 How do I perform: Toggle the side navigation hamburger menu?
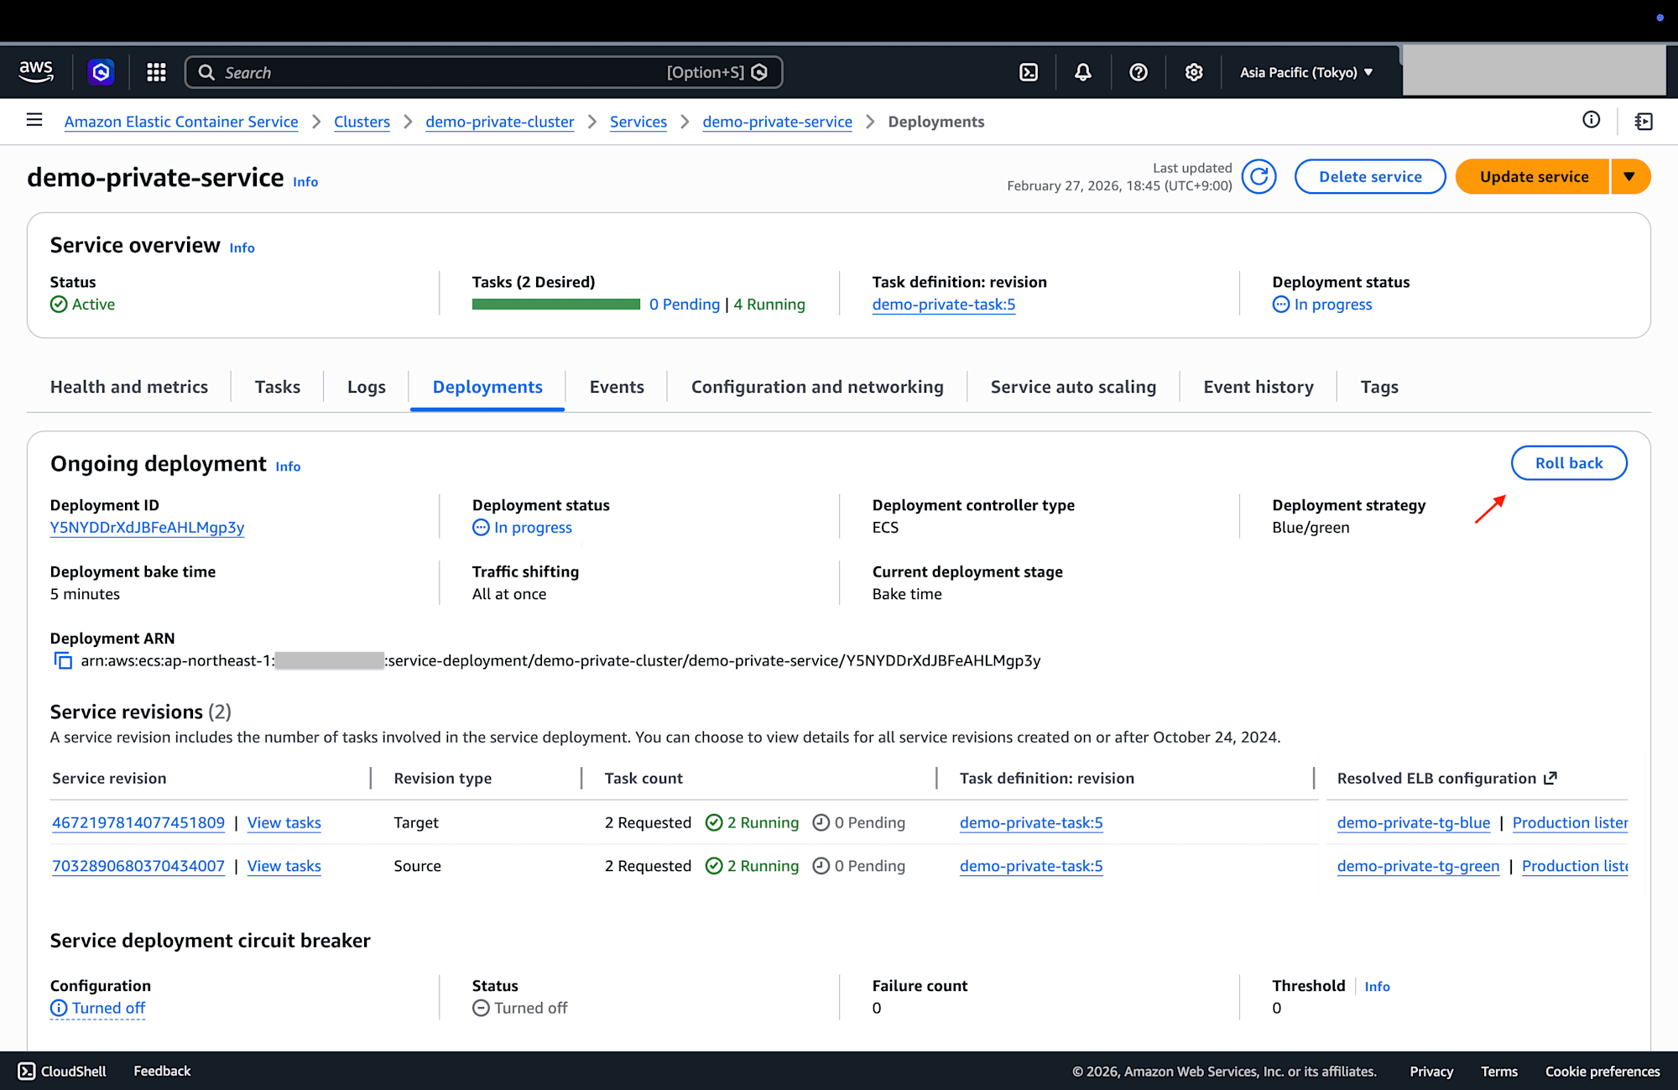pyautogui.click(x=34, y=120)
